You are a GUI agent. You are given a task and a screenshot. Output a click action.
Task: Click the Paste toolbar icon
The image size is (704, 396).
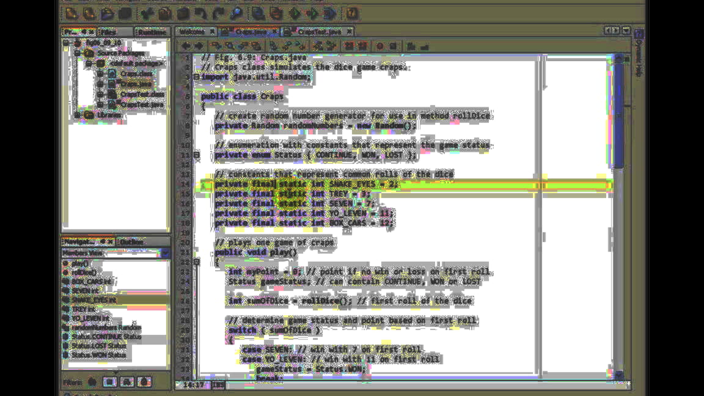(183, 13)
